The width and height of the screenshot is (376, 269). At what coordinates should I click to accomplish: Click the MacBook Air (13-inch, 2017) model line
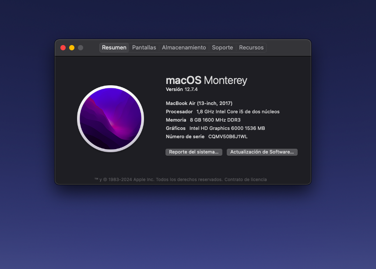coord(199,103)
